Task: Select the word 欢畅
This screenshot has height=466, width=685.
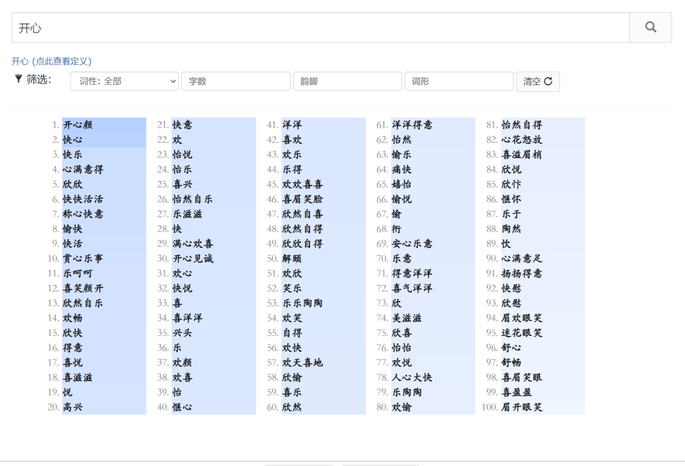Action: tap(72, 318)
